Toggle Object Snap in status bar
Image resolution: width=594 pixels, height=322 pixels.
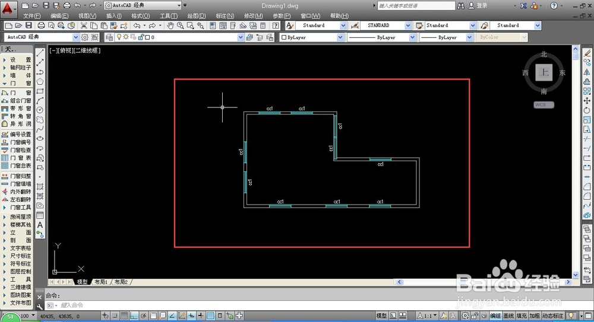(x=153, y=315)
